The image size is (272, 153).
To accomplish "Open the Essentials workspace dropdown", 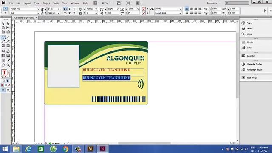I will [x=213, y=3].
